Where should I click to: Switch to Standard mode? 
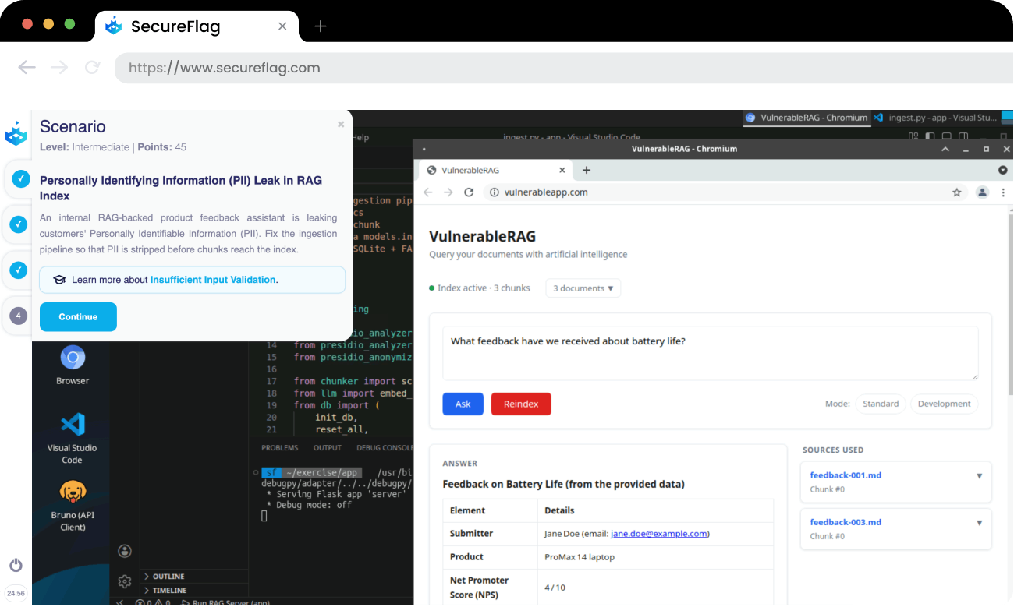(881, 404)
